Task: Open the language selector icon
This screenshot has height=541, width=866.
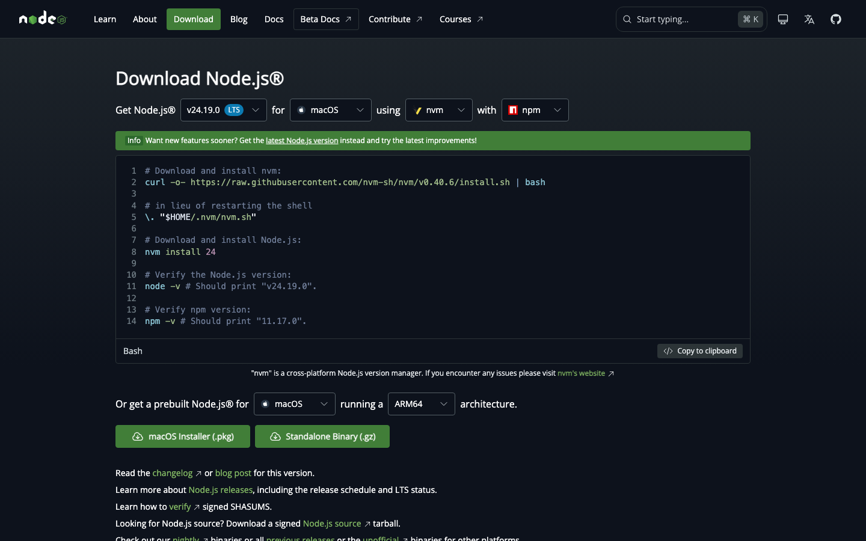Action: point(809,19)
